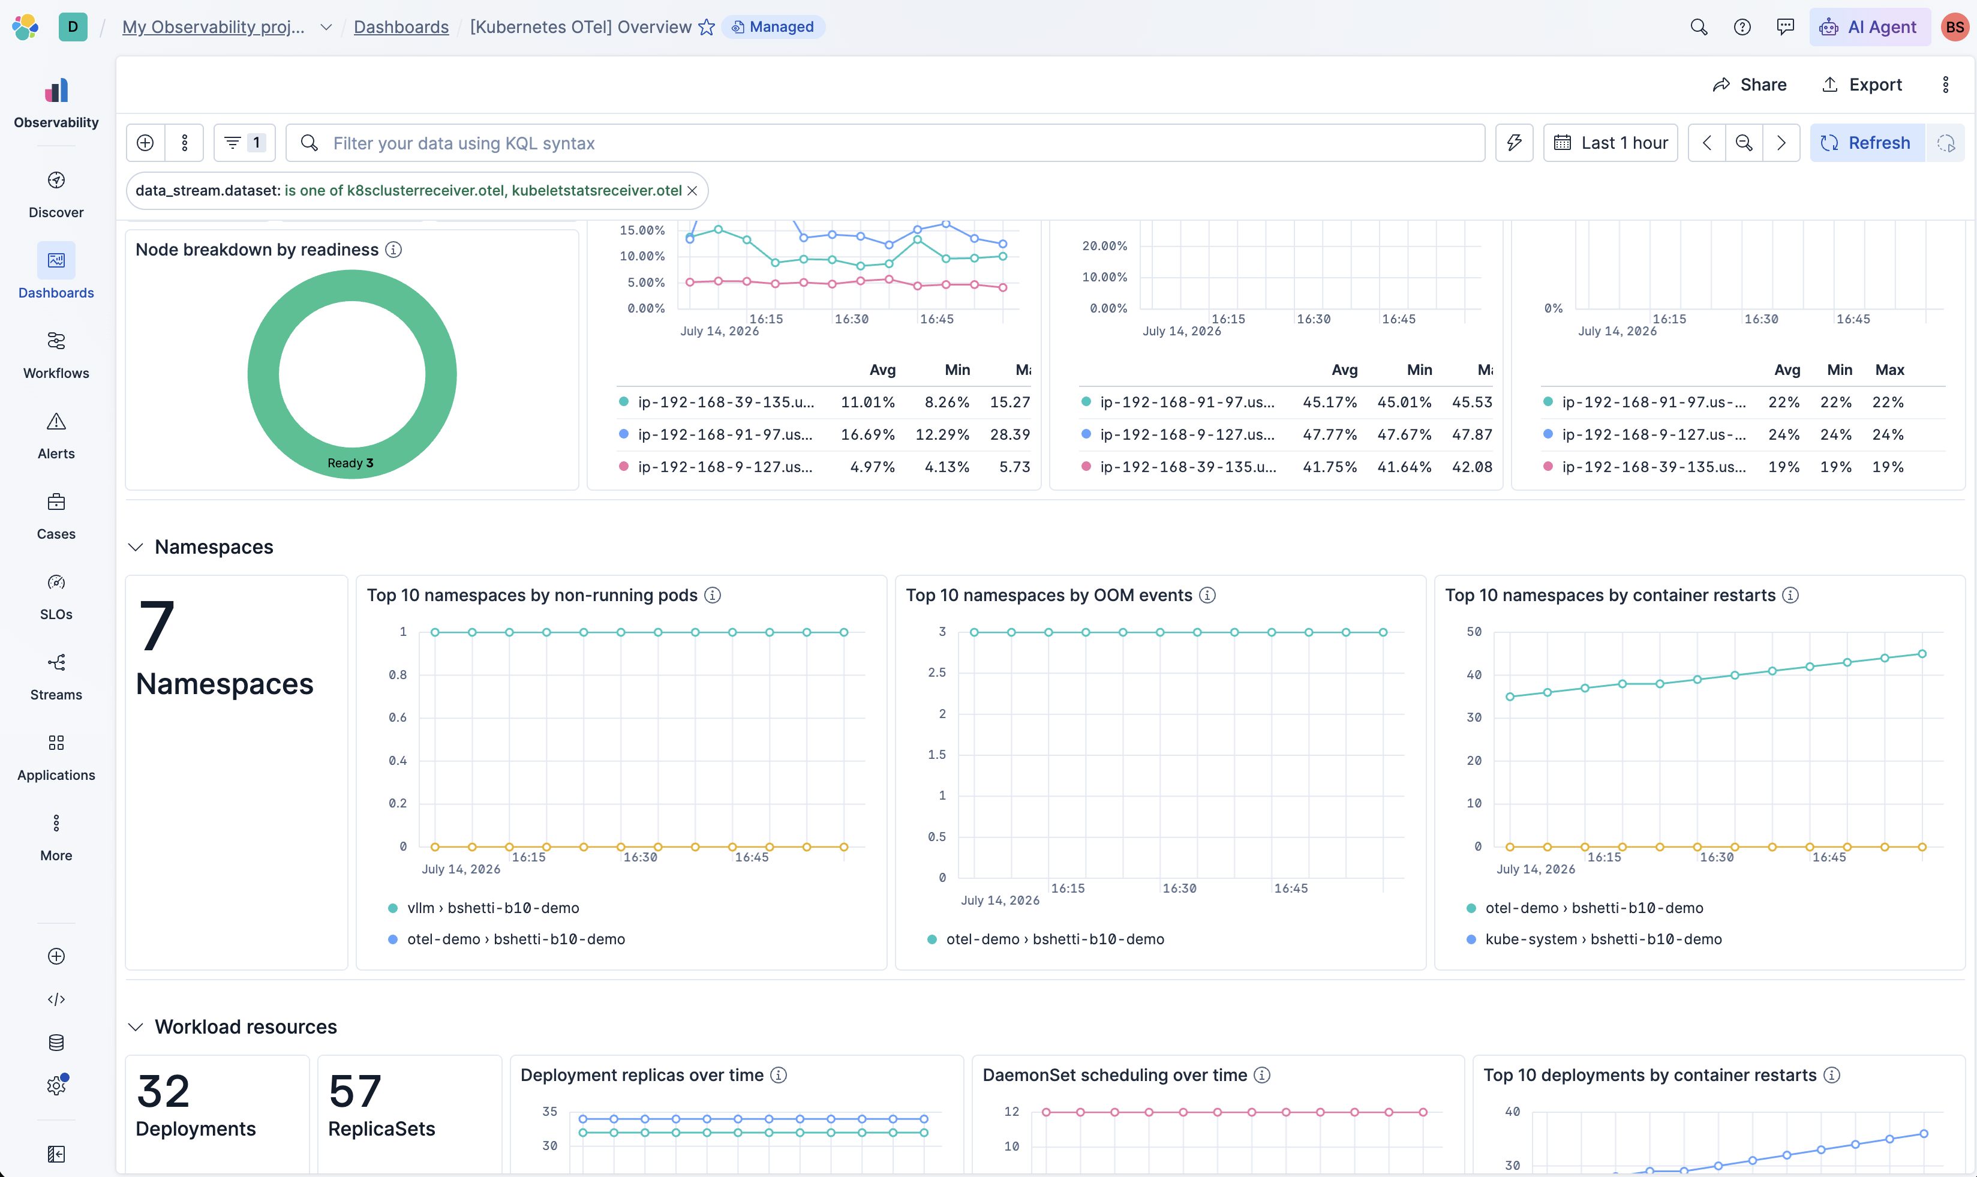
Task: Open the settings gear icon
Action: coord(56,1086)
